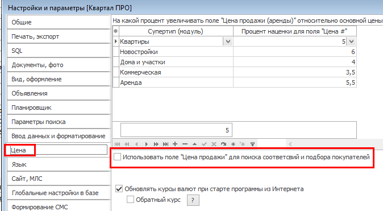Jump to last record in navigator
The height and width of the screenshot is (211, 383).
(165, 144)
